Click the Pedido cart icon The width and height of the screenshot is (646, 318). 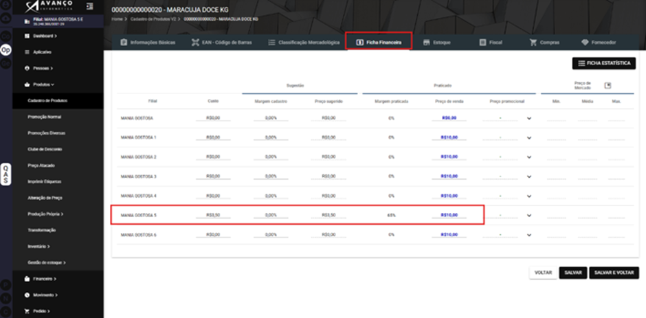coord(27,311)
